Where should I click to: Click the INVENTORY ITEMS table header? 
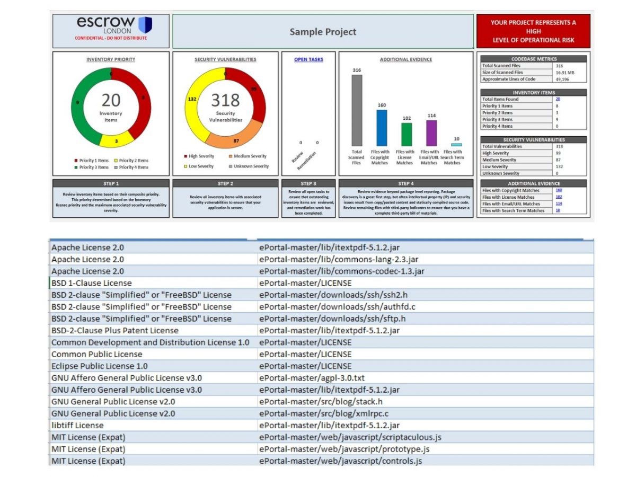click(x=534, y=93)
